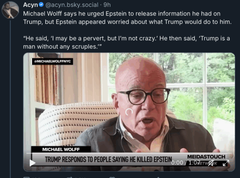The image size is (240, 178).
Task: Unmute the video with the speaker icon
Action: click(x=212, y=163)
